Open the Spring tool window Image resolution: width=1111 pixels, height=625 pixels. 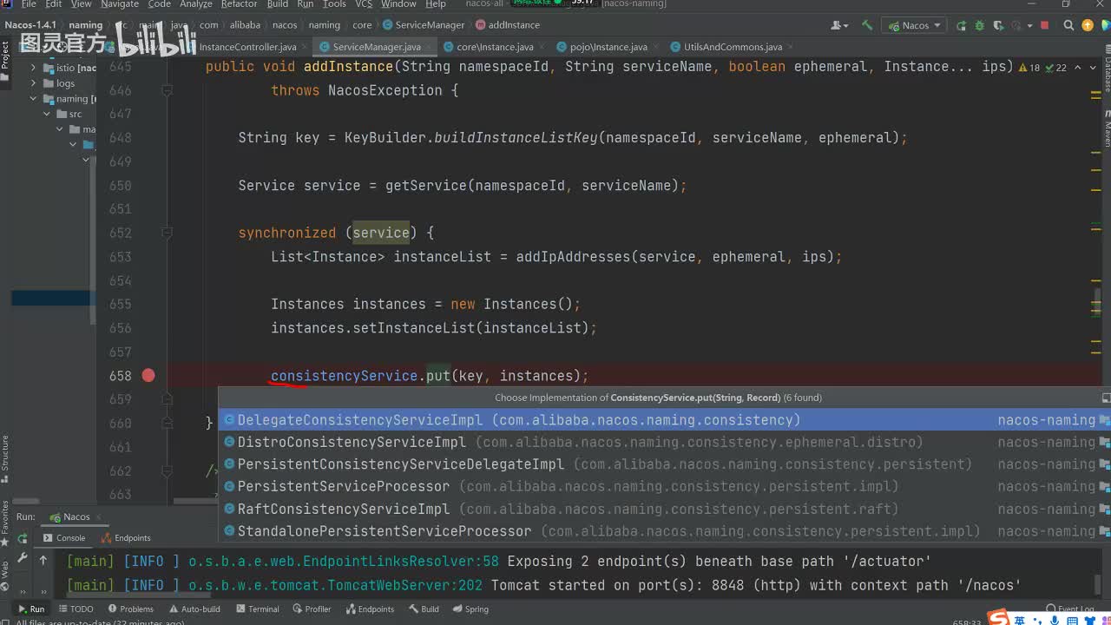tap(470, 609)
